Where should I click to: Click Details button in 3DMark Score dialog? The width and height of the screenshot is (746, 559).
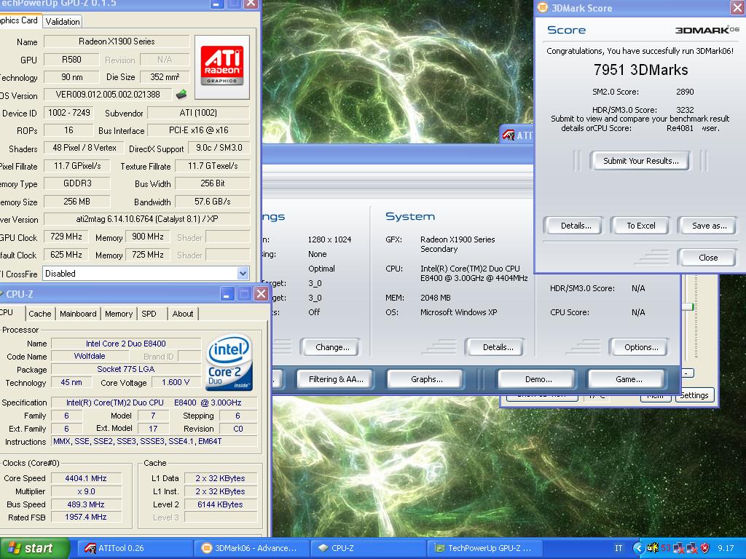(576, 226)
